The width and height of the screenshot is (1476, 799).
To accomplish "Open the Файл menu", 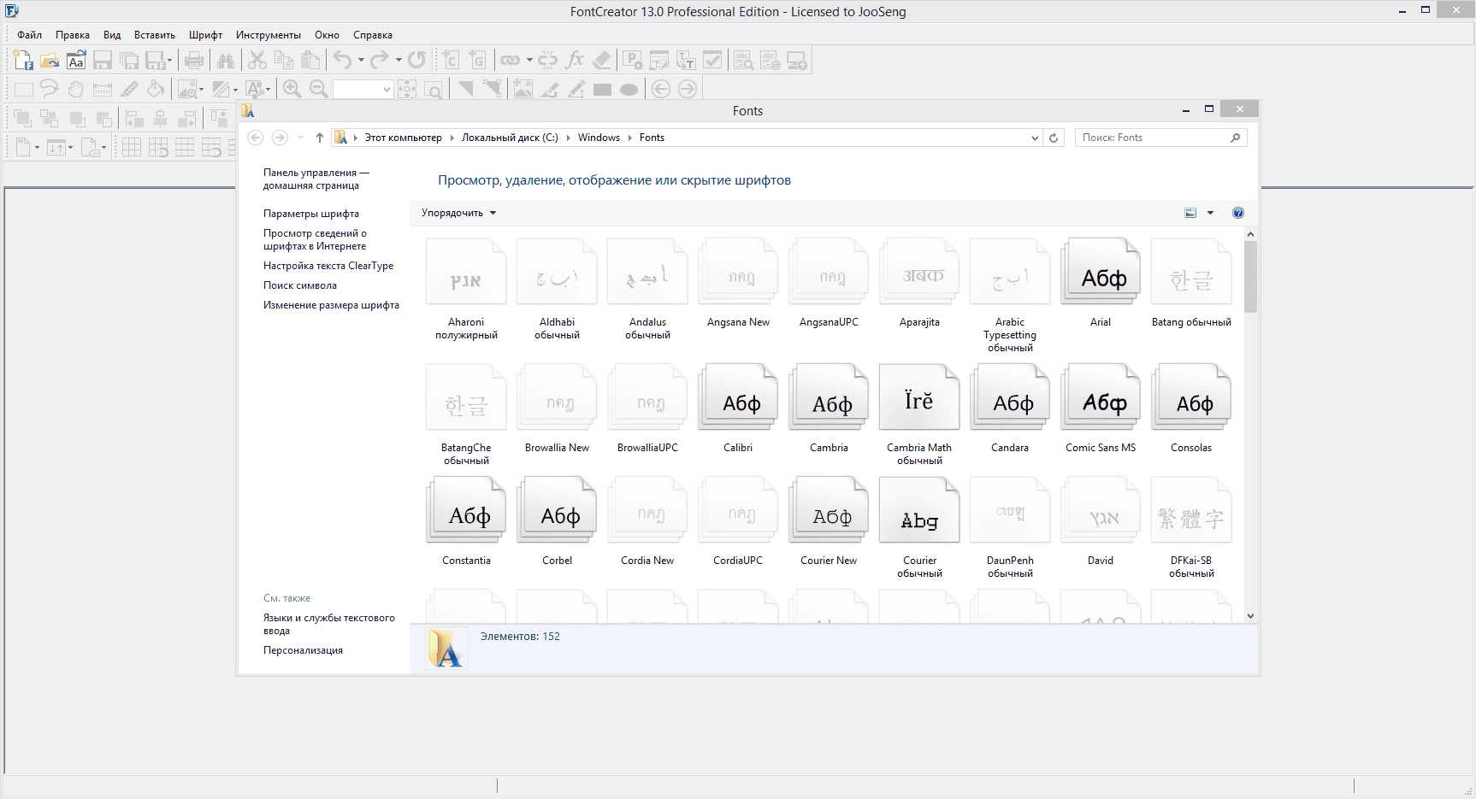I will (x=29, y=35).
